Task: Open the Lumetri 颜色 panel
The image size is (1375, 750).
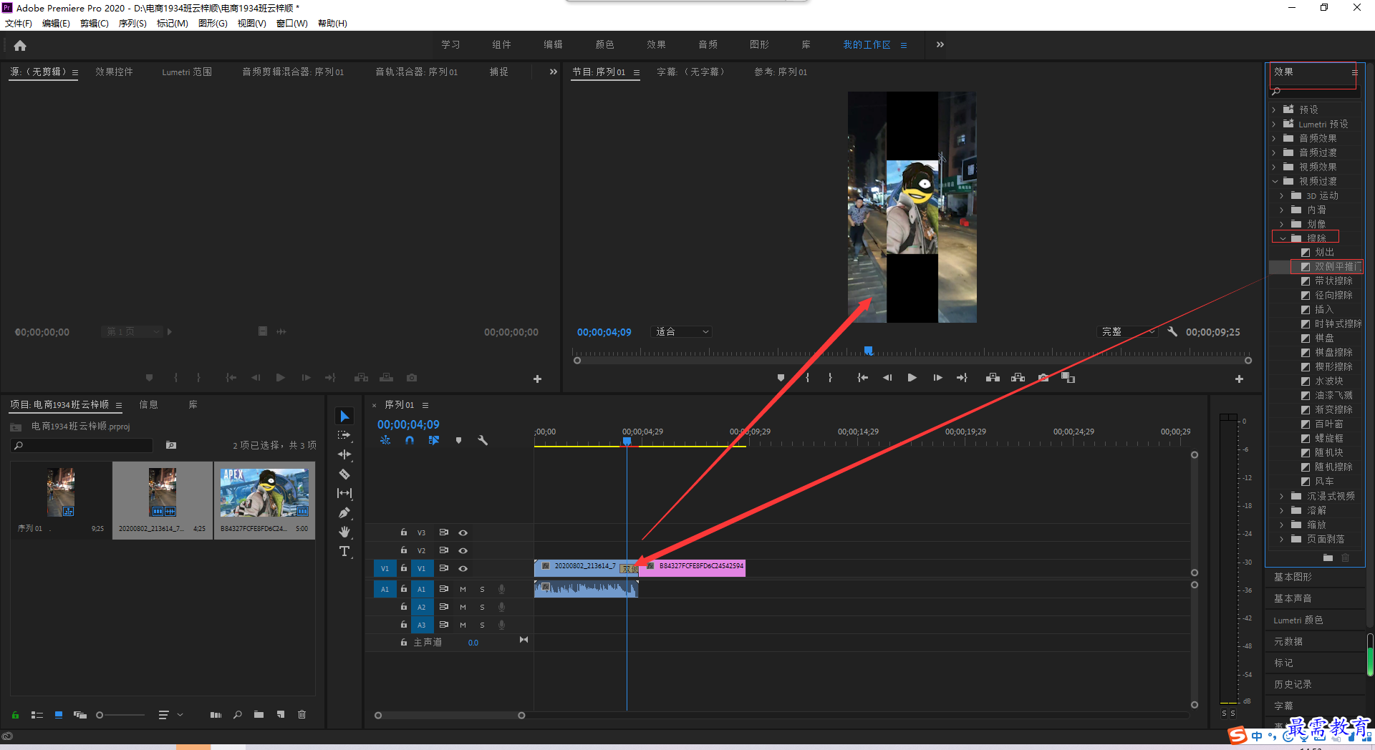Action: point(1298,620)
